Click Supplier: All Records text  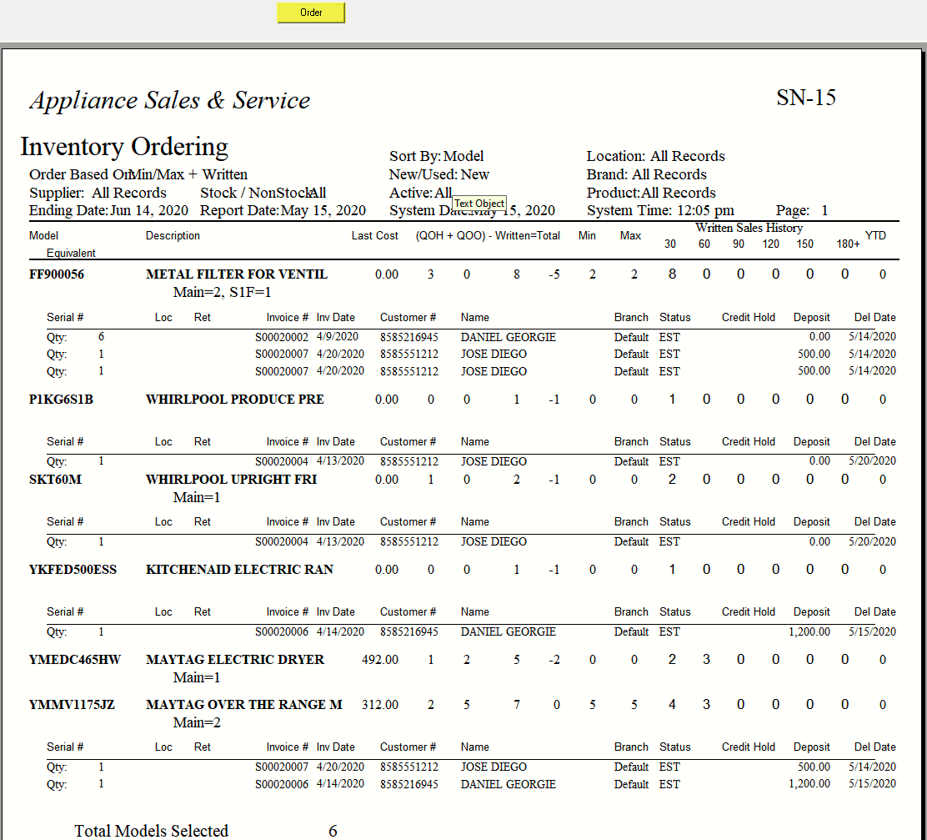[98, 193]
